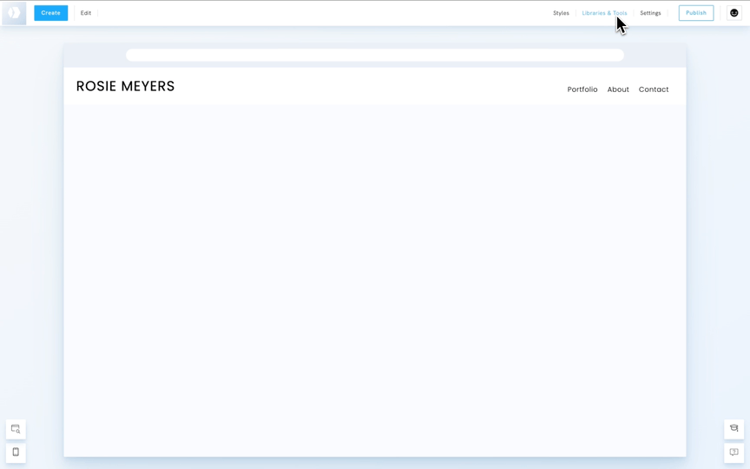Open the Create panel

click(x=50, y=13)
